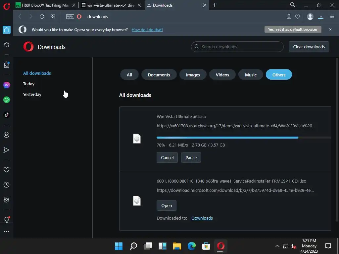This screenshot has width=339, height=254.
Task: Open Settings gear in the sidebar
Action: point(7,199)
